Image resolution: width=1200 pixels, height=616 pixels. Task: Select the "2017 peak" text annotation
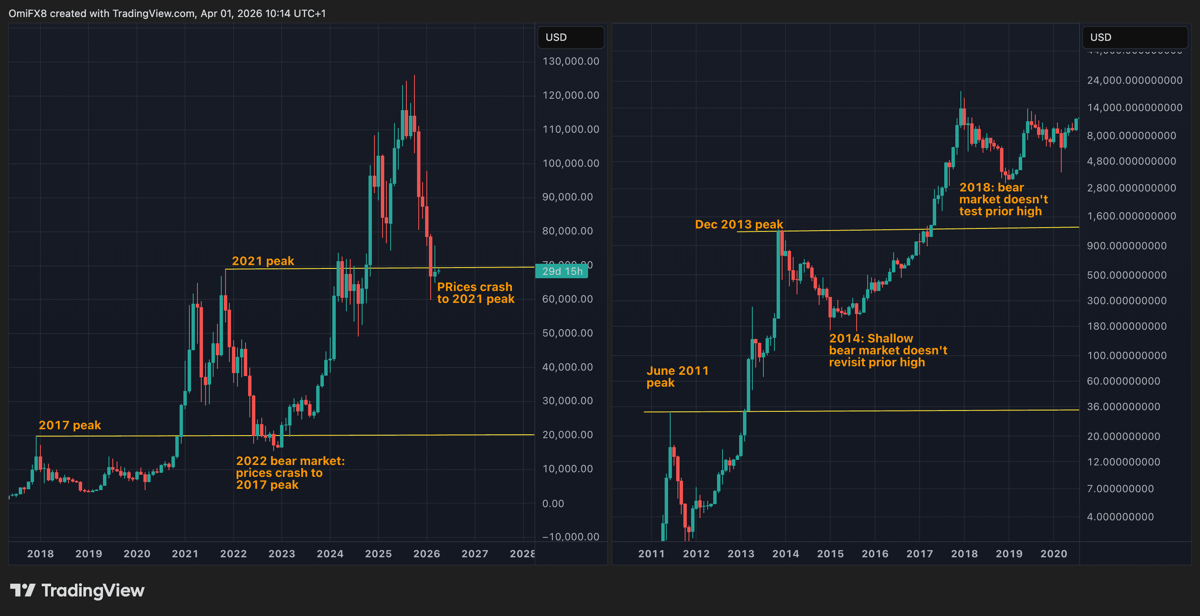[69, 425]
